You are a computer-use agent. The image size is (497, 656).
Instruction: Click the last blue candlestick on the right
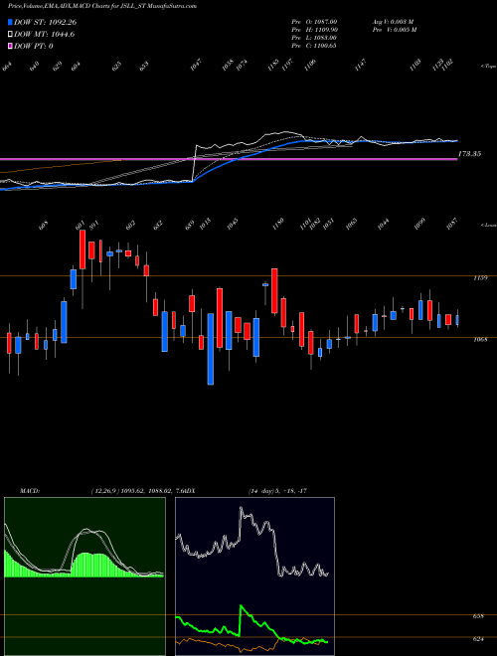coord(457,320)
